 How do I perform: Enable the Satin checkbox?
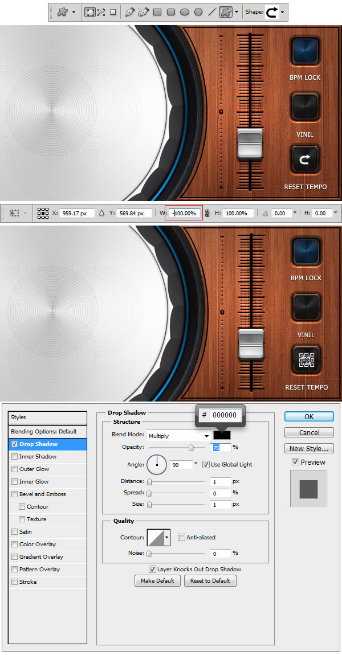(x=15, y=532)
